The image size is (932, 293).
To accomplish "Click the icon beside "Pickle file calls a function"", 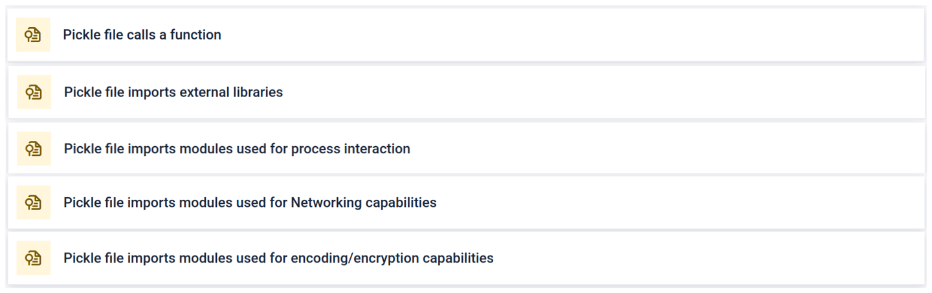I will tap(33, 35).
